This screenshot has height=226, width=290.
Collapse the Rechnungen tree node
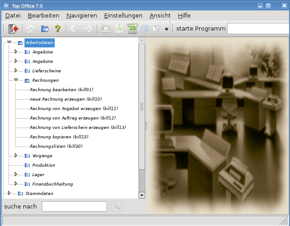[16, 80]
